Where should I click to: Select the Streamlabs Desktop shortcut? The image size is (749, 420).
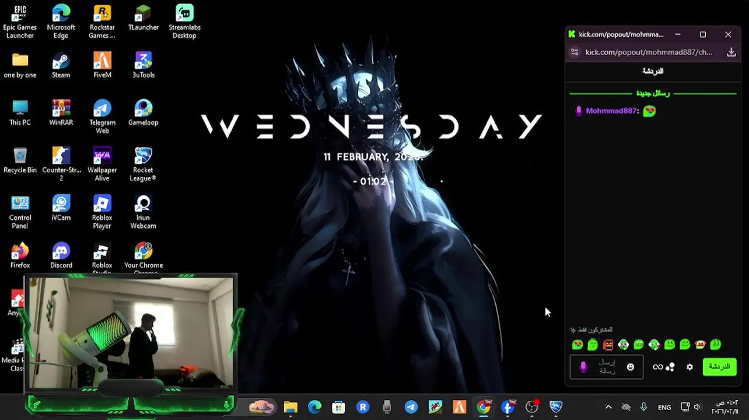click(184, 22)
